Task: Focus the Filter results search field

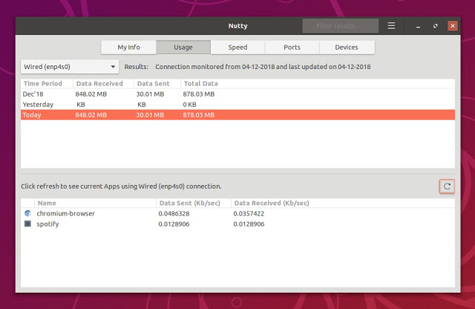Action: [x=340, y=26]
